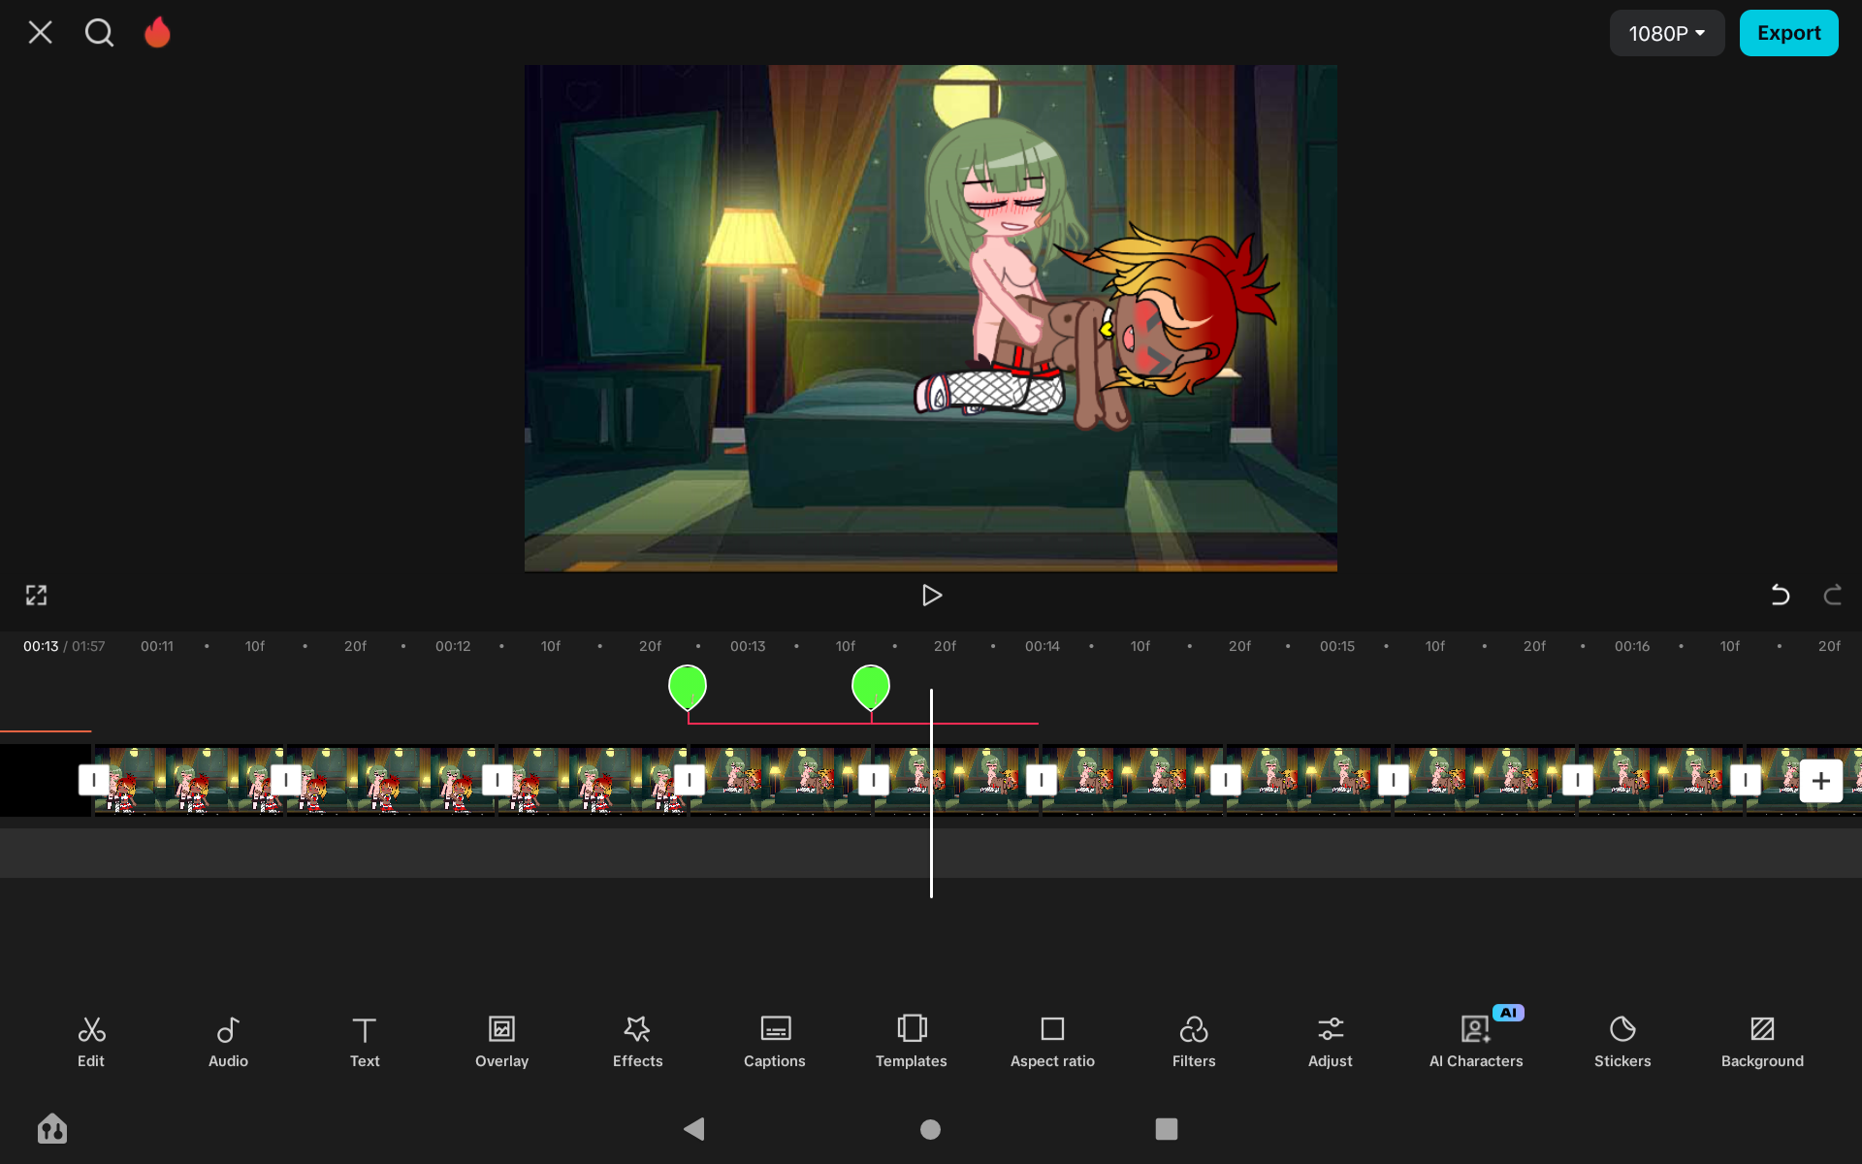Tap the plus button to add a clip

click(x=1820, y=780)
